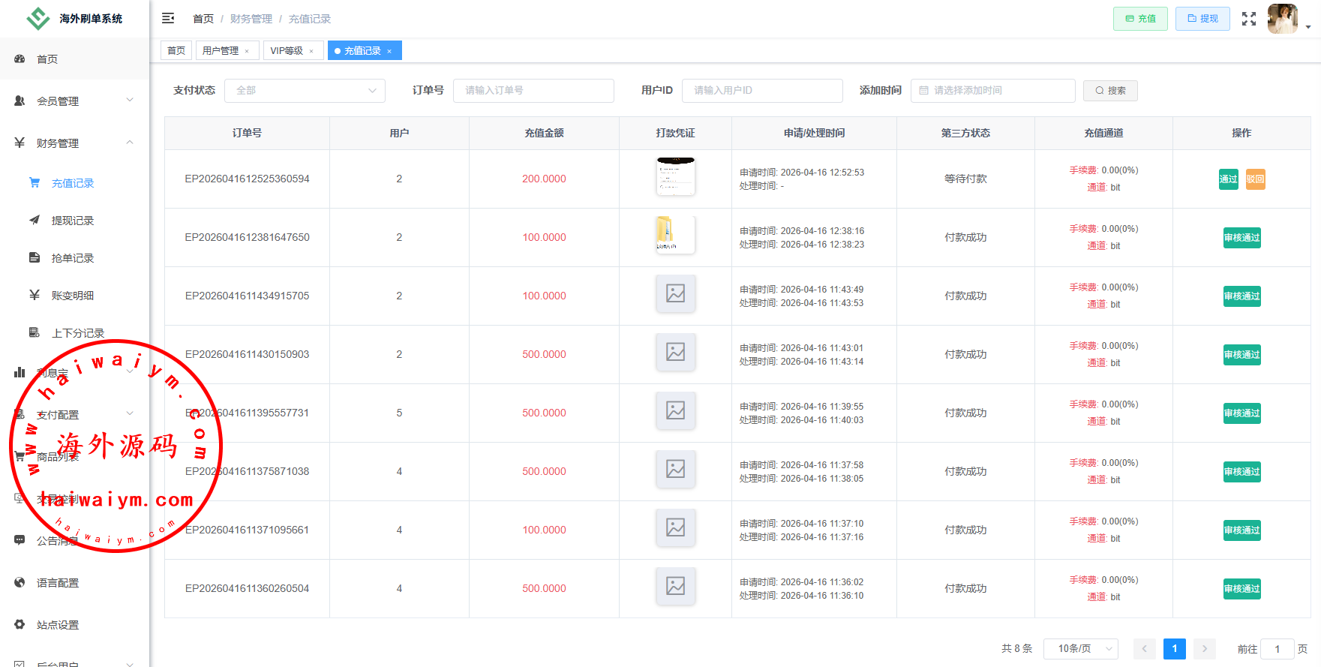Toggle fullscreen mode icon
Viewport: 1321px width, 667px height.
tap(1248, 19)
